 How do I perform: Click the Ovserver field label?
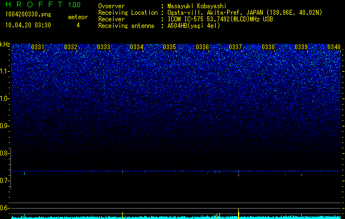(111, 6)
